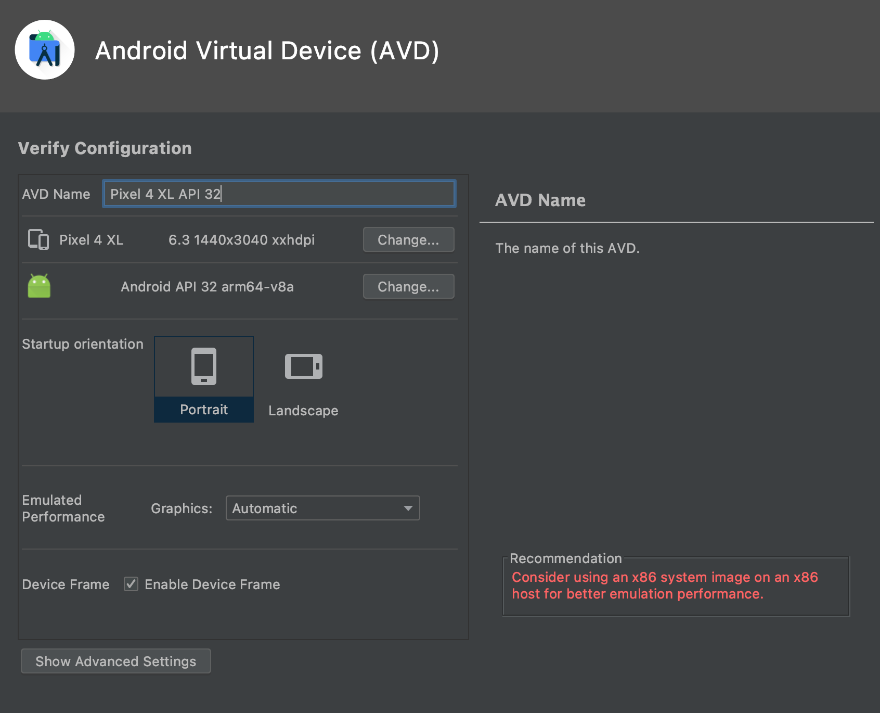Click the 'Startup orientation' label
Viewport: 880px width, 713px height.
tap(83, 344)
